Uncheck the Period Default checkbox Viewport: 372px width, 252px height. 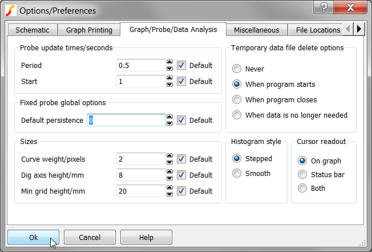coord(181,66)
